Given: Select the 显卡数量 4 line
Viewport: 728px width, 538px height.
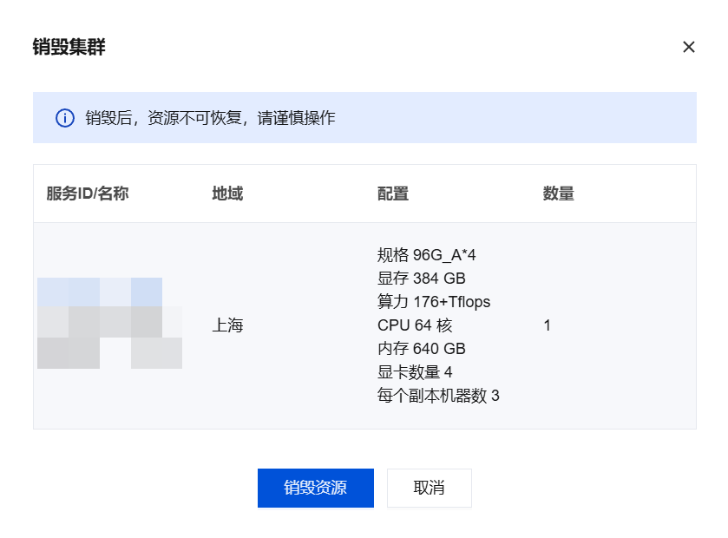Looking at the screenshot, I should 415,372.
